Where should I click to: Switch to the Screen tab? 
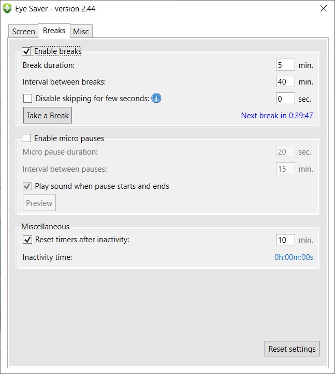click(24, 32)
